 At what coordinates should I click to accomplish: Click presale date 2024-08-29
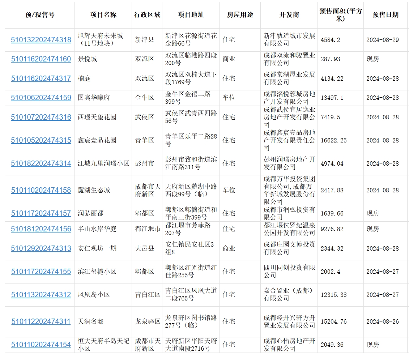click(382, 40)
